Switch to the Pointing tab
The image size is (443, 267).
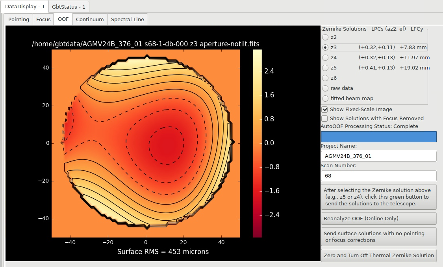[x=19, y=19]
